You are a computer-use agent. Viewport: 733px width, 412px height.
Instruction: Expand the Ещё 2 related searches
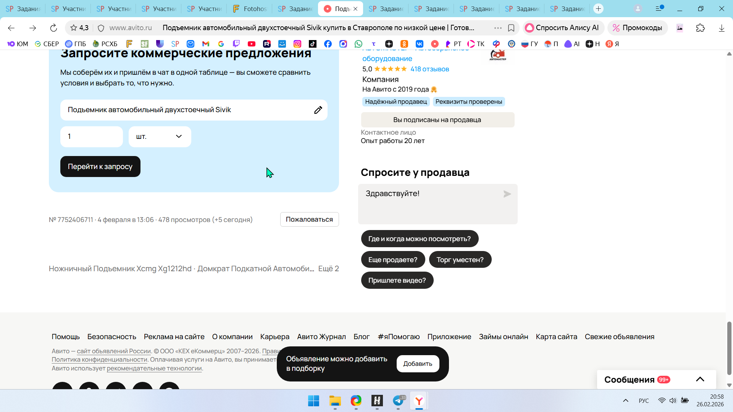click(328, 269)
